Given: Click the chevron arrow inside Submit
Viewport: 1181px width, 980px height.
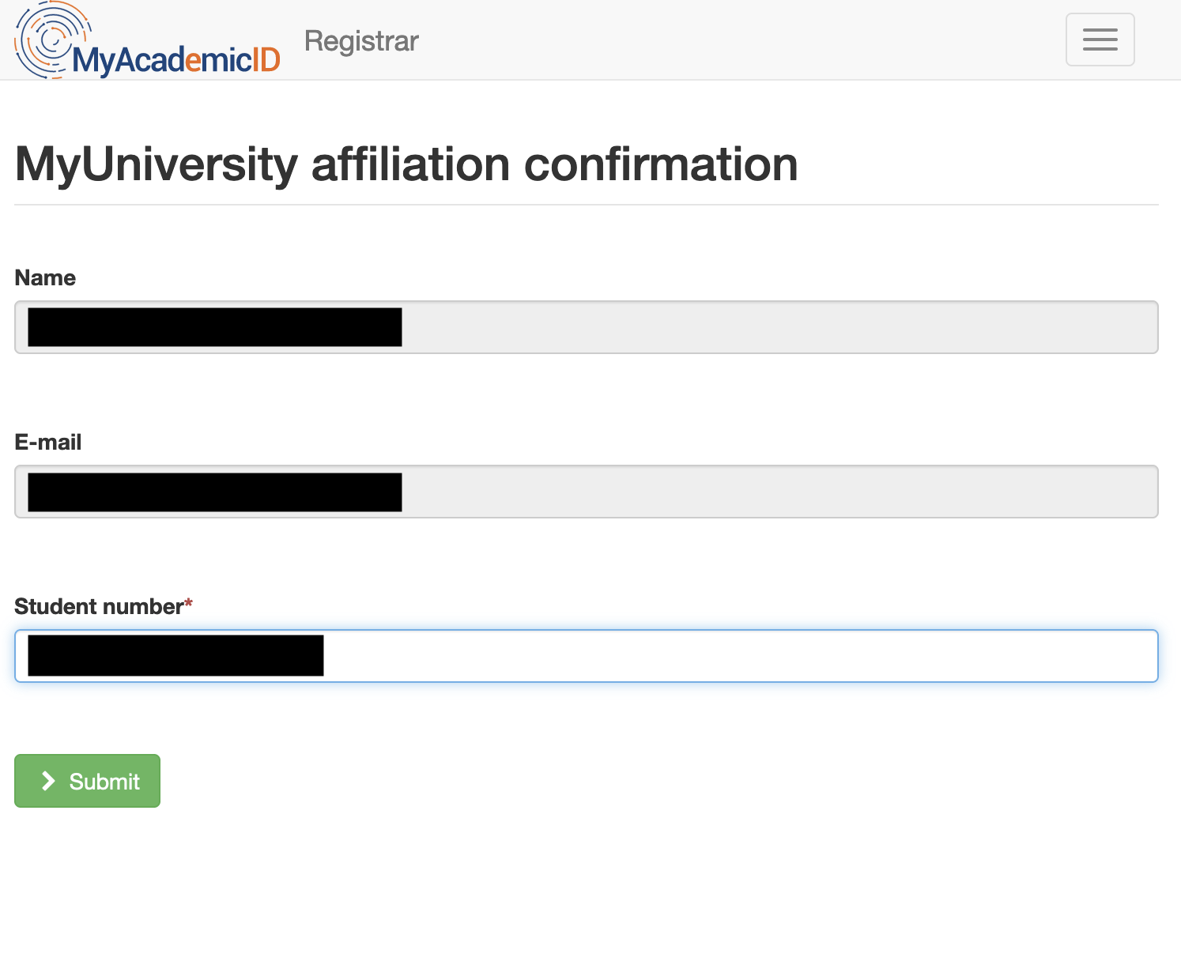Looking at the screenshot, I should pyautogui.click(x=48, y=781).
